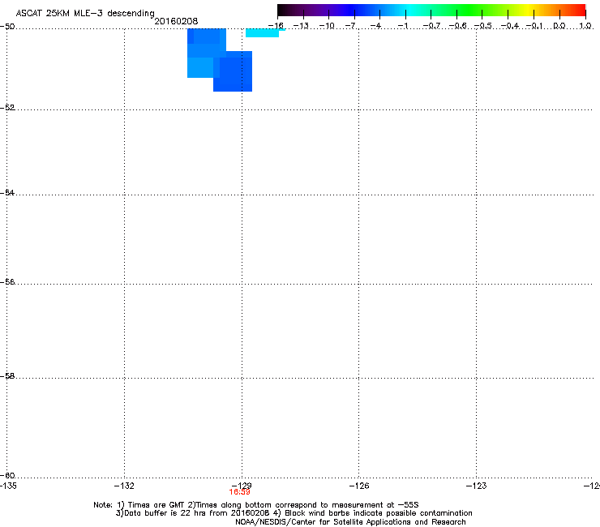Click the latitude label '-50'
The image size is (600, 527).
[x=7, y=27]
